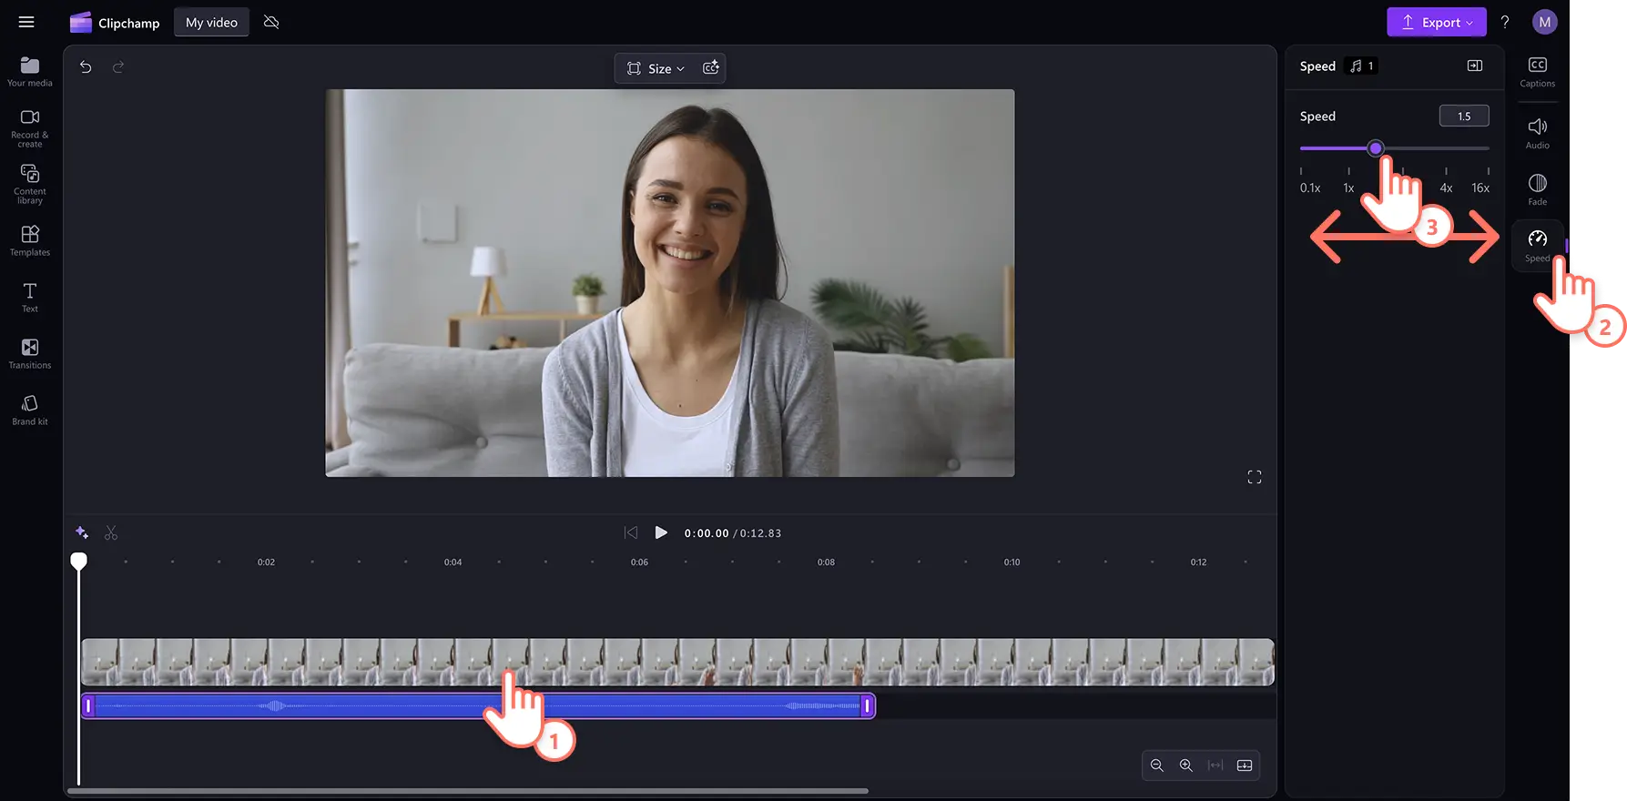Open the Speed panel icon
Image resolution: width=1627 pixels, height=801 pixels.
click(1538, 246)
